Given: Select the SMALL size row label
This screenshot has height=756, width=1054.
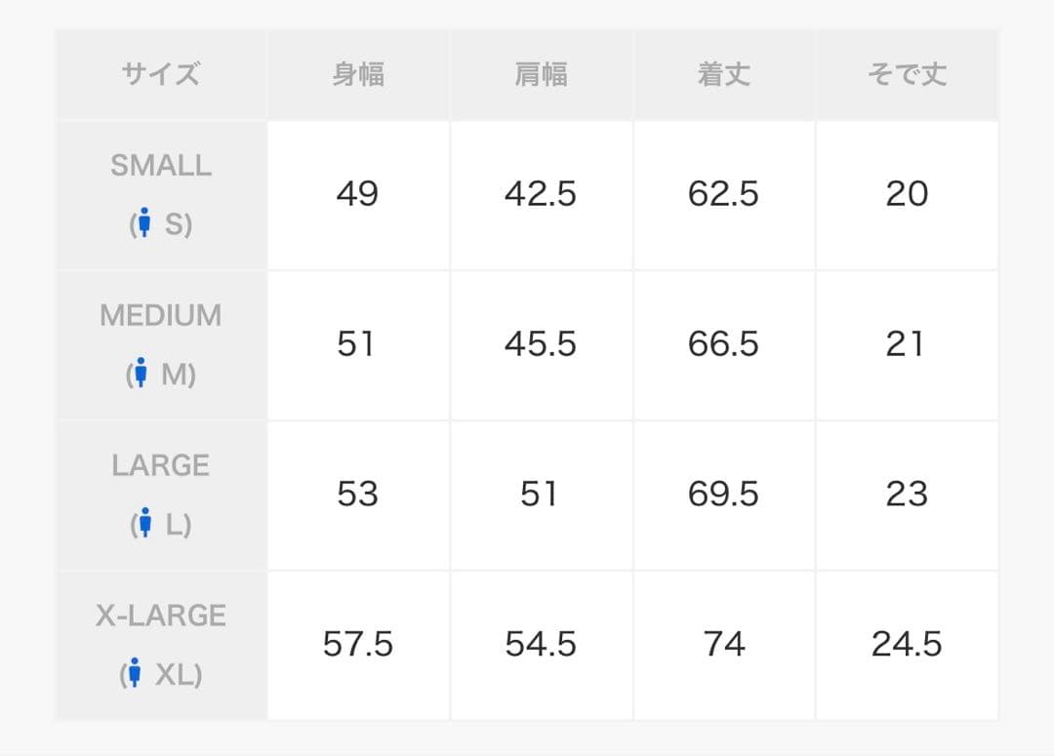Looking at the screenshot, I should (161, 195).
